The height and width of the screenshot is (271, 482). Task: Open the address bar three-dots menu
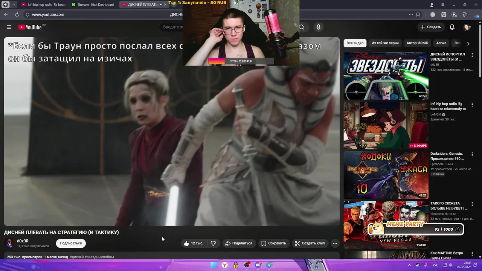click(x=411, y=15)
